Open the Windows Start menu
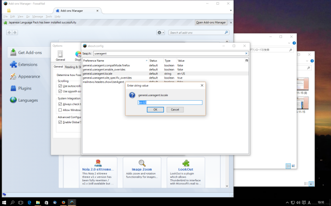Image resolution: width=331 pixels, height=206 pixels. pyautogui.click(x=4, y=202)
